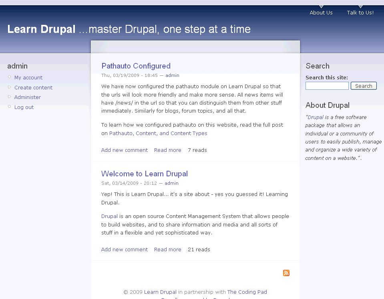Click the "Thu, 03/19/2009 - 18:45" timestamp
The height and width of the screenshot is (299, 384).
point(130,75)
